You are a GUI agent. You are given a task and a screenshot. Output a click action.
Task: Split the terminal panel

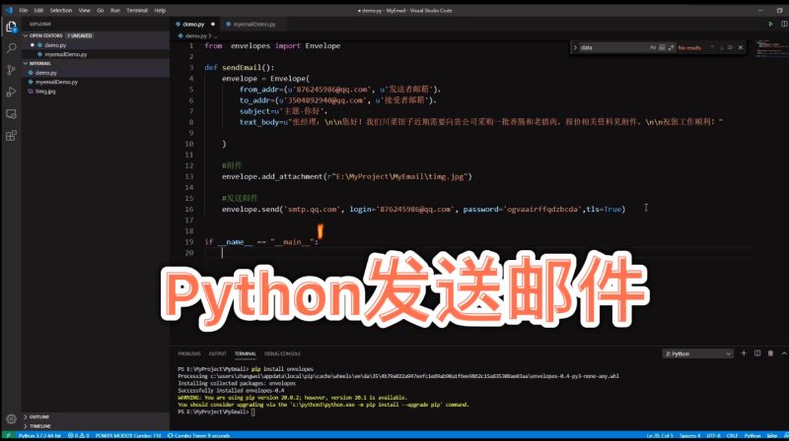click(x=757, y=353)
